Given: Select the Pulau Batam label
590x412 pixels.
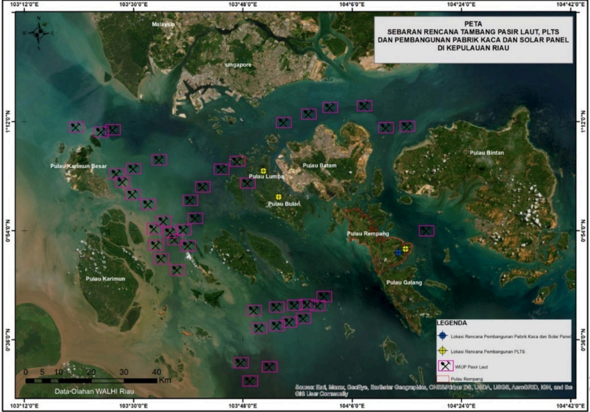Looking at the screenshot, I should 319,166.
